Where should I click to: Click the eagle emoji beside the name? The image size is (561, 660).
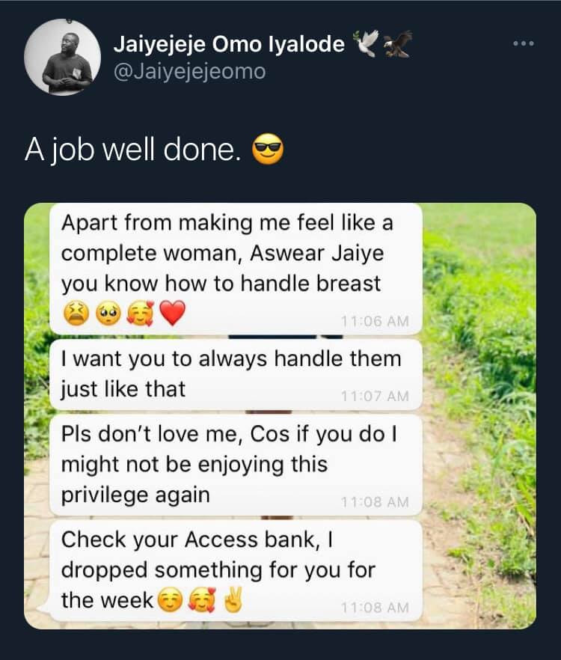396,45
